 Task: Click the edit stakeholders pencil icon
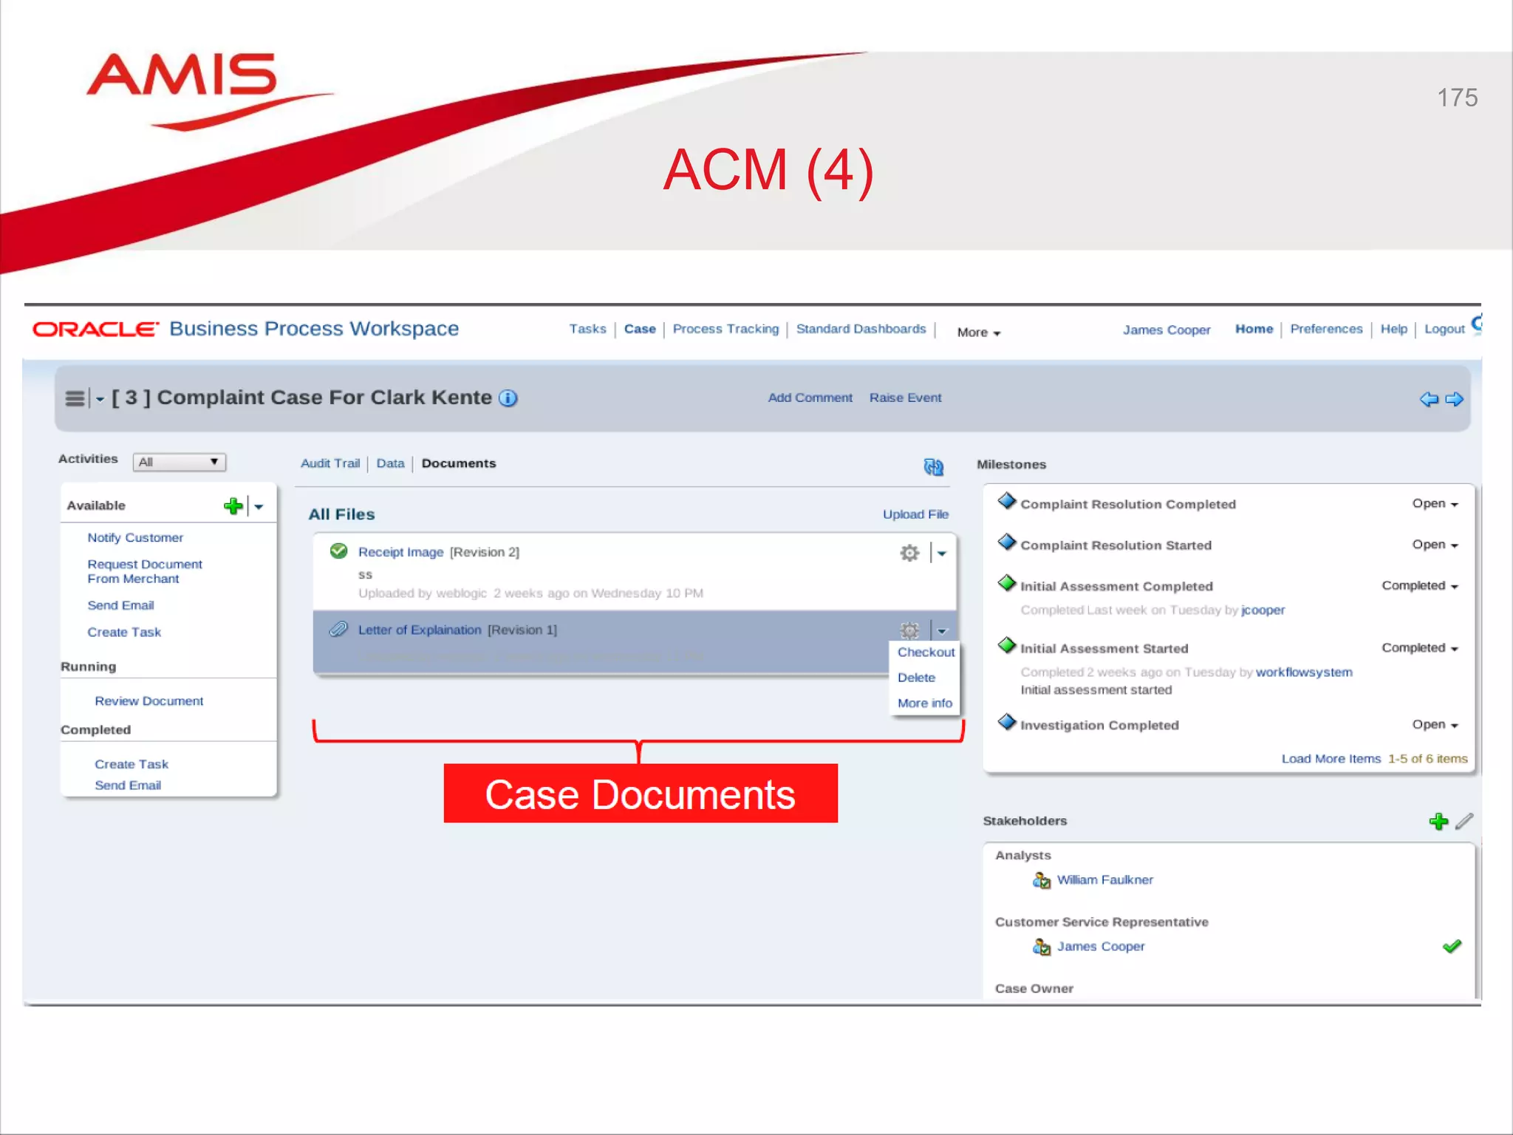(x=1464, y=821)
